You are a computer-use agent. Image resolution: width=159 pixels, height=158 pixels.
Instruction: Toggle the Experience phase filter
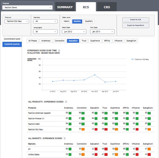coord(95,41)
